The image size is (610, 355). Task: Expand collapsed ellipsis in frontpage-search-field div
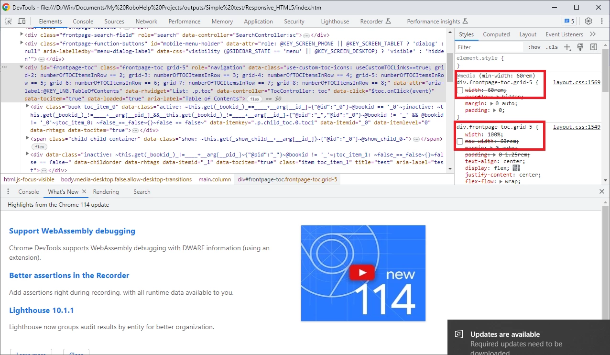pos(306,35)
